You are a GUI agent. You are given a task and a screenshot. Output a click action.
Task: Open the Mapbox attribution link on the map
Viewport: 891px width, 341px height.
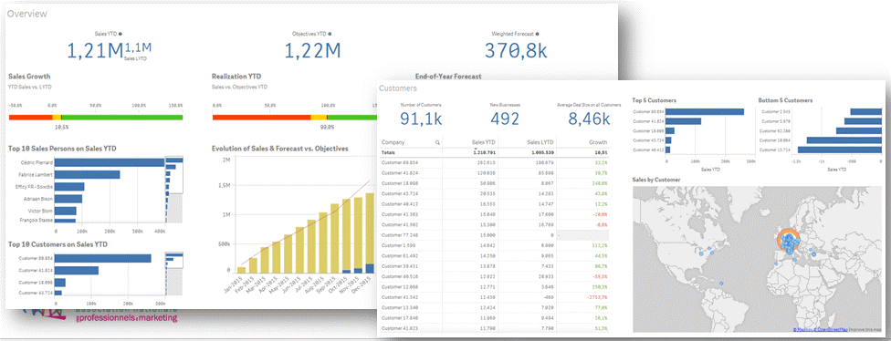[803, 329]
